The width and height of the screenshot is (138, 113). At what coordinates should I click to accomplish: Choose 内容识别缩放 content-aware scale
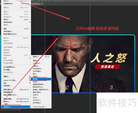coord(16,47)
